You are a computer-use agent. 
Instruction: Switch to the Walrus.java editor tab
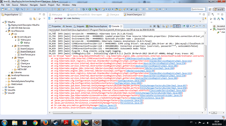[x=55, y=15]
